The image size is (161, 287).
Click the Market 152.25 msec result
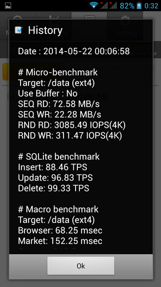pyautogui.click(x=60, y=241)
